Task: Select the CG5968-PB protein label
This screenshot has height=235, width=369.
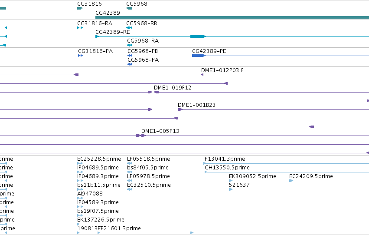Action: 143,51
